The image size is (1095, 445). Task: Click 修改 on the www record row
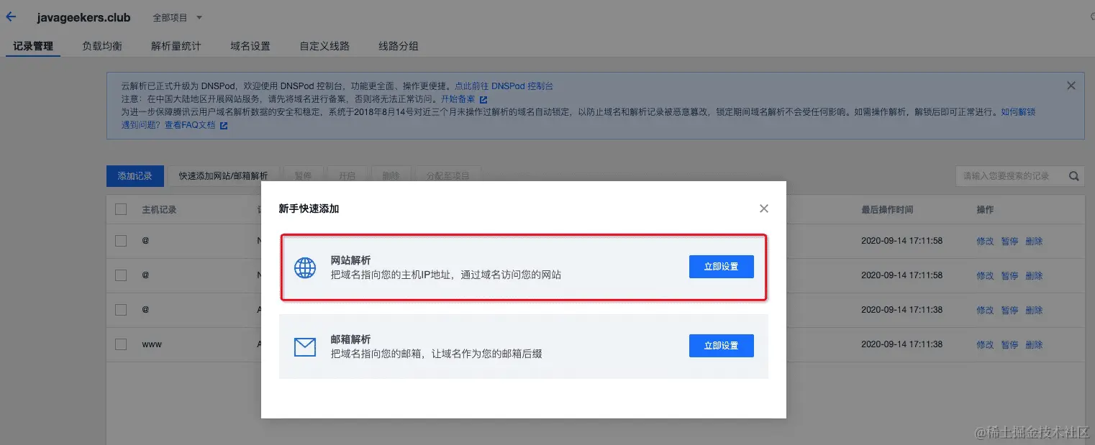(x=984, y=344)
